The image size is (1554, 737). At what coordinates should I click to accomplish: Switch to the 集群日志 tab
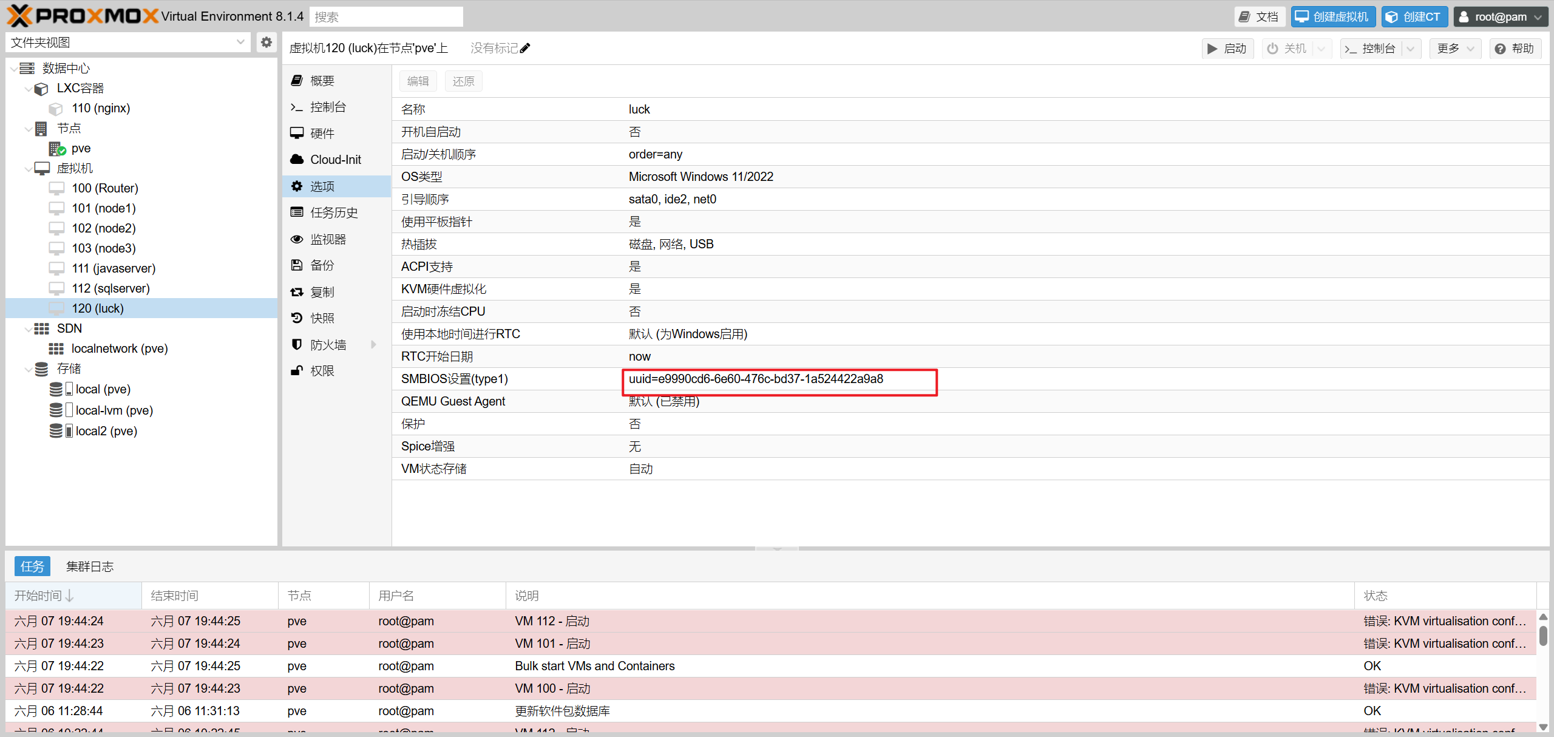click(x=90, y=566)
